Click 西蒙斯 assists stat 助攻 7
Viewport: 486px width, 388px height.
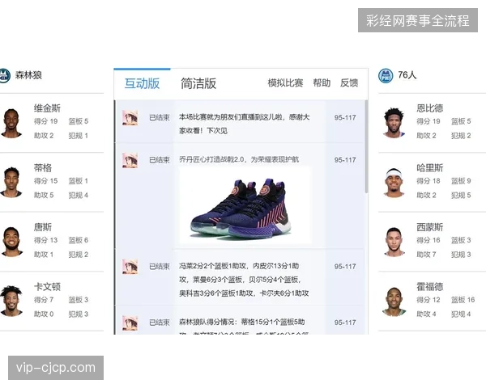[426, 255]
